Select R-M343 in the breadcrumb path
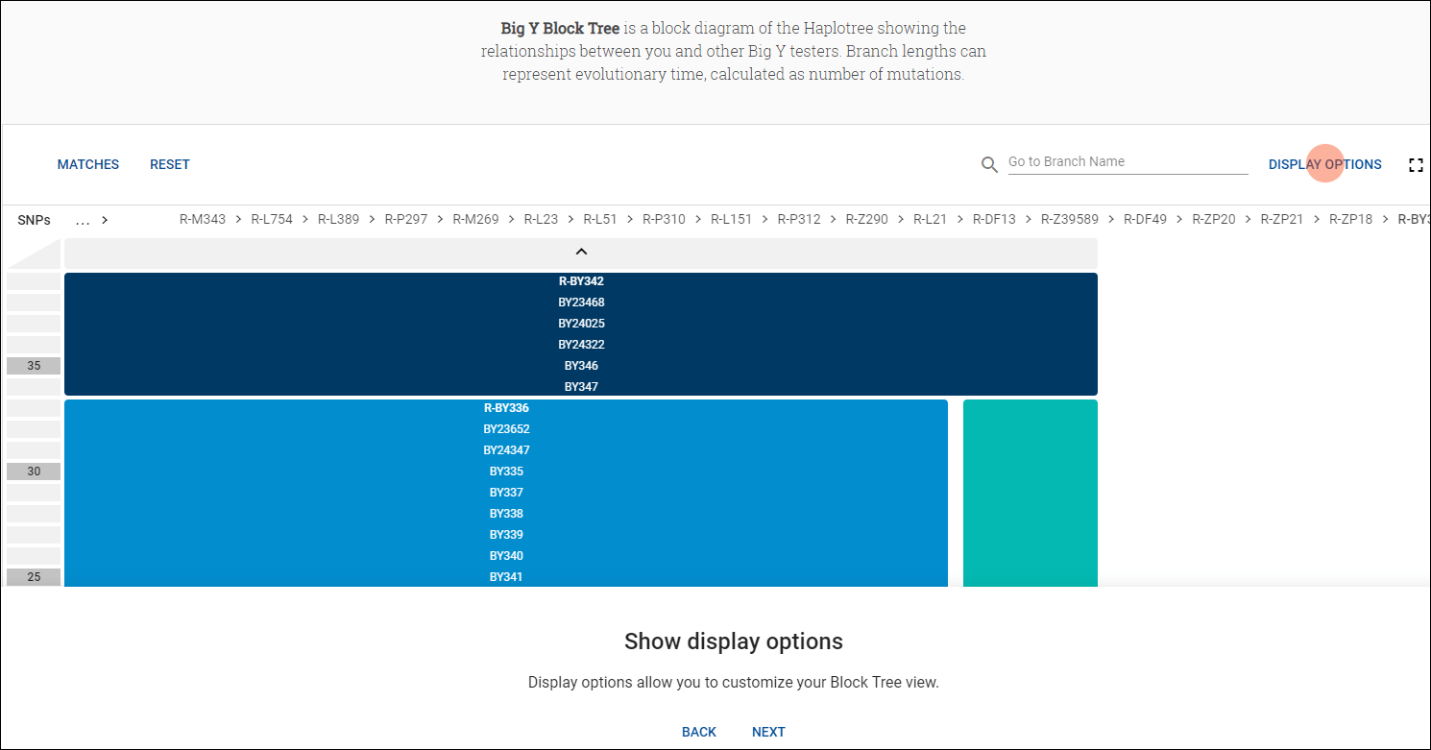The height and width of the screenshot is (750, 1431). pyautogui.click(x=202, y=219)
